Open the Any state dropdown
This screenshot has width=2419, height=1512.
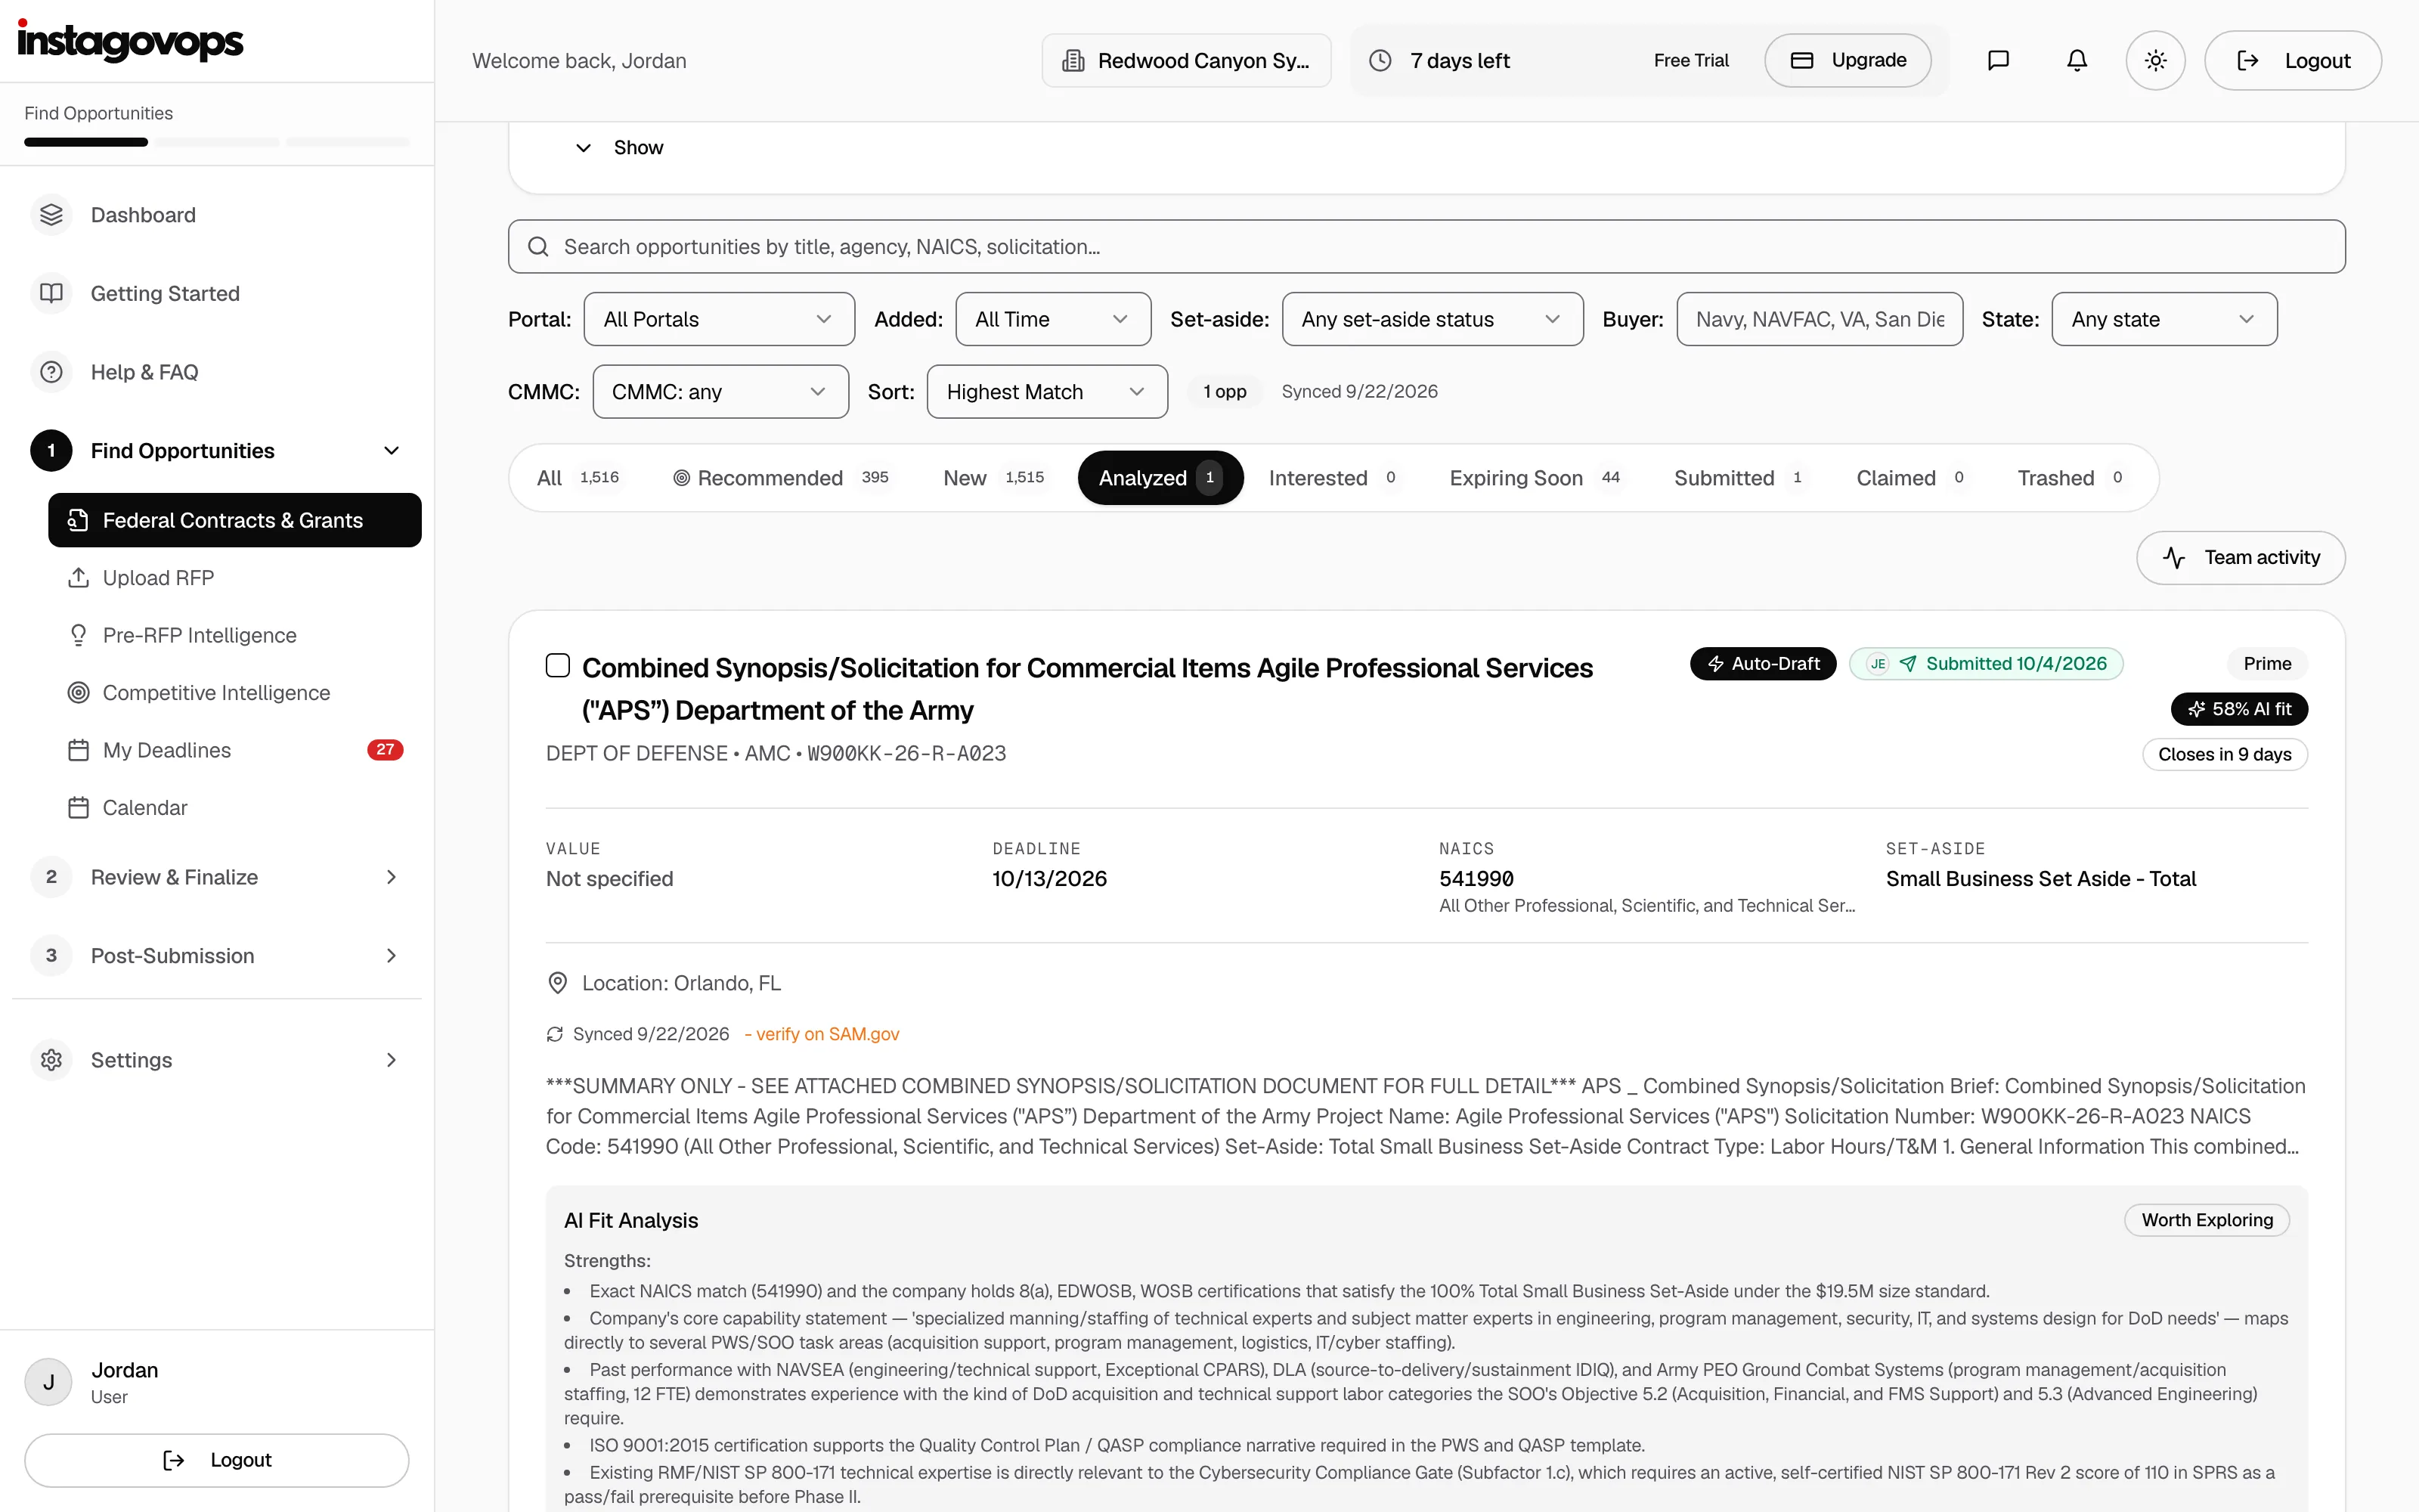(2164, 319)
